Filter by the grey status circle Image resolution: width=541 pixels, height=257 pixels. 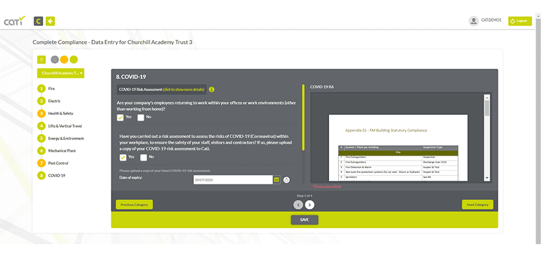(55, 60)
